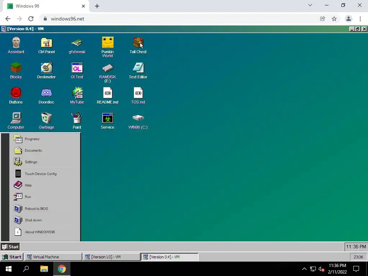Screen dimensions: 368x276
Task: Go back with the Chrome back arrow
Action: click(x=8, y=19)
